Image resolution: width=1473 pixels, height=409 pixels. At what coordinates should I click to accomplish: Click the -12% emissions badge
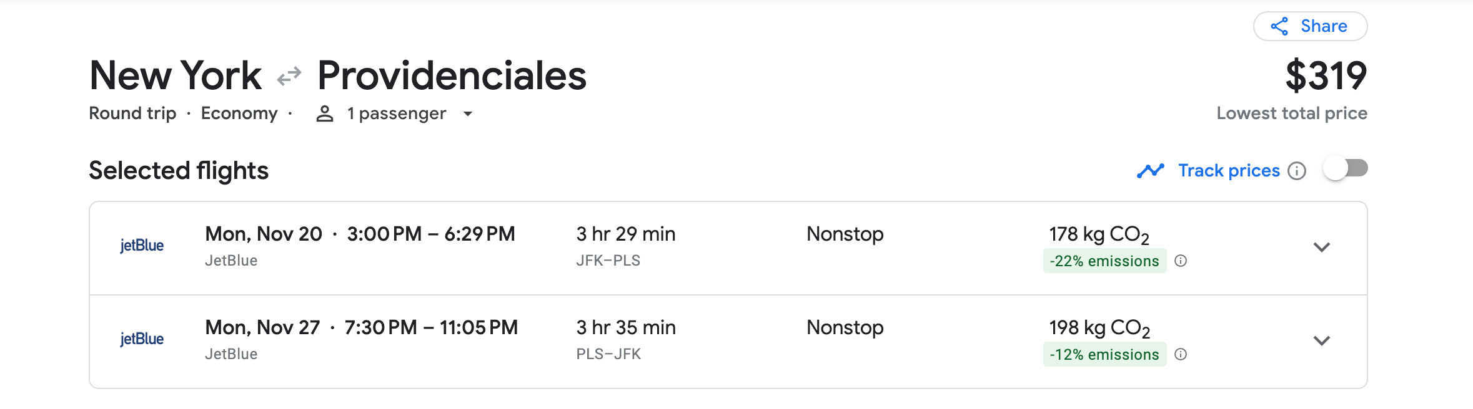click(x=1104, y=354)
